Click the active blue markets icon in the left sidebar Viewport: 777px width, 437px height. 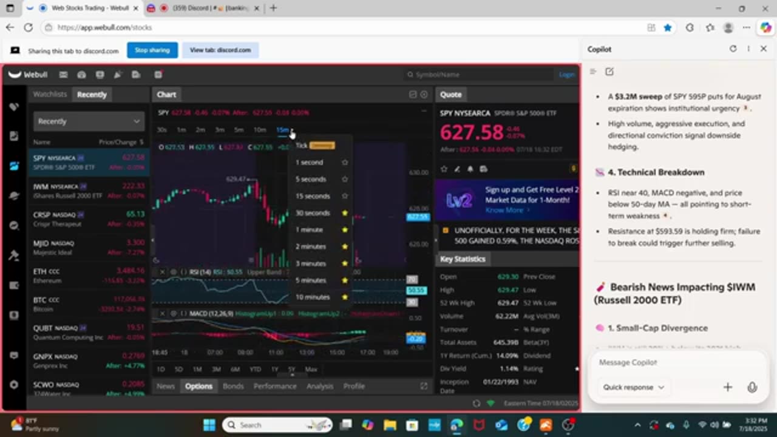14,166
